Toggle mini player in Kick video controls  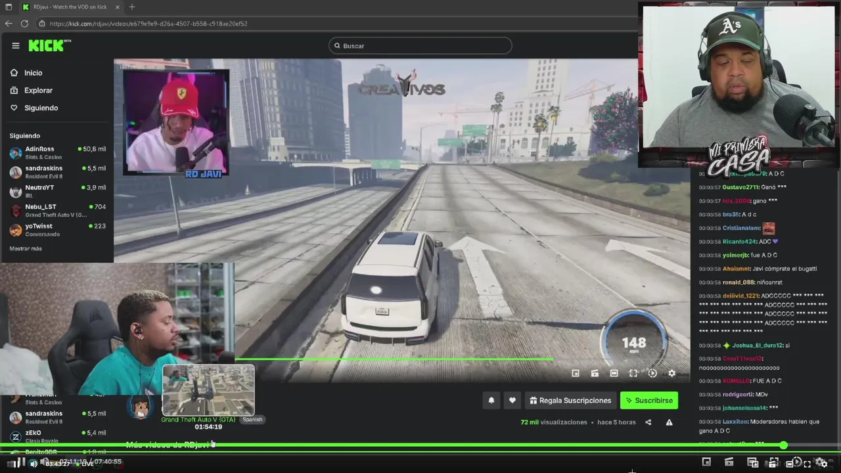[x=576, y=373]
